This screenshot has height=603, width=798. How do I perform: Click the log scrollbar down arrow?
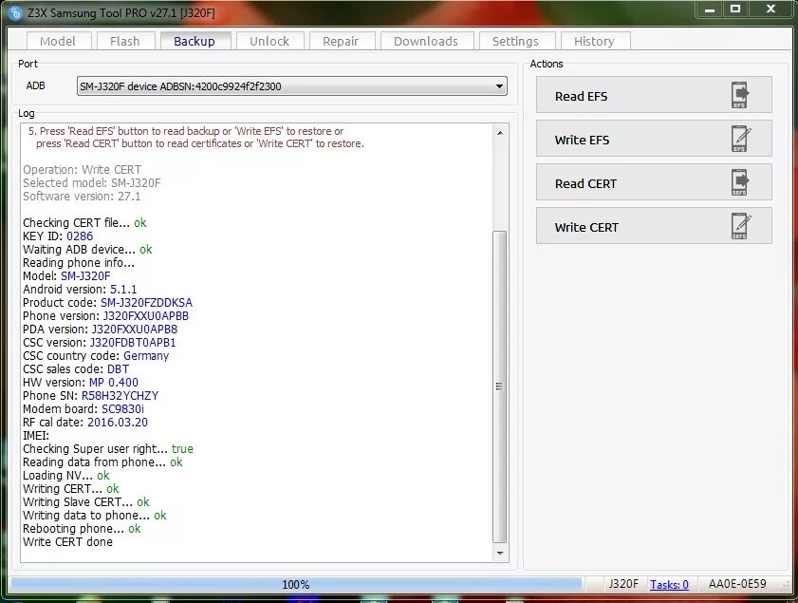[x=500, y=553]
